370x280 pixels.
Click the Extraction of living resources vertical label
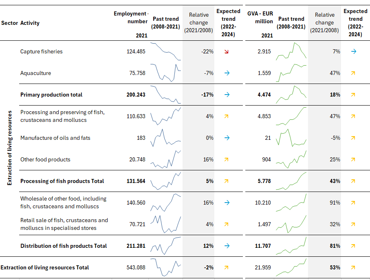pyautogui.click(x=9, y=148)
